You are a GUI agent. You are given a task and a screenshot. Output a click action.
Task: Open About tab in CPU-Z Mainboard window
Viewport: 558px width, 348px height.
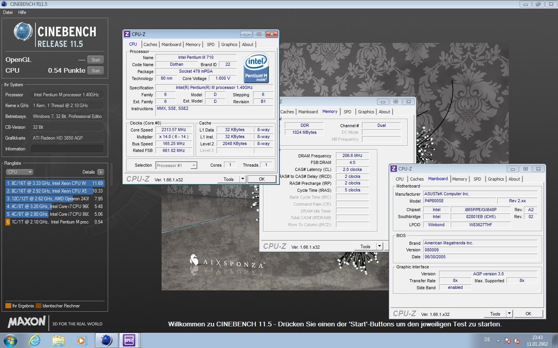(514, 179)
